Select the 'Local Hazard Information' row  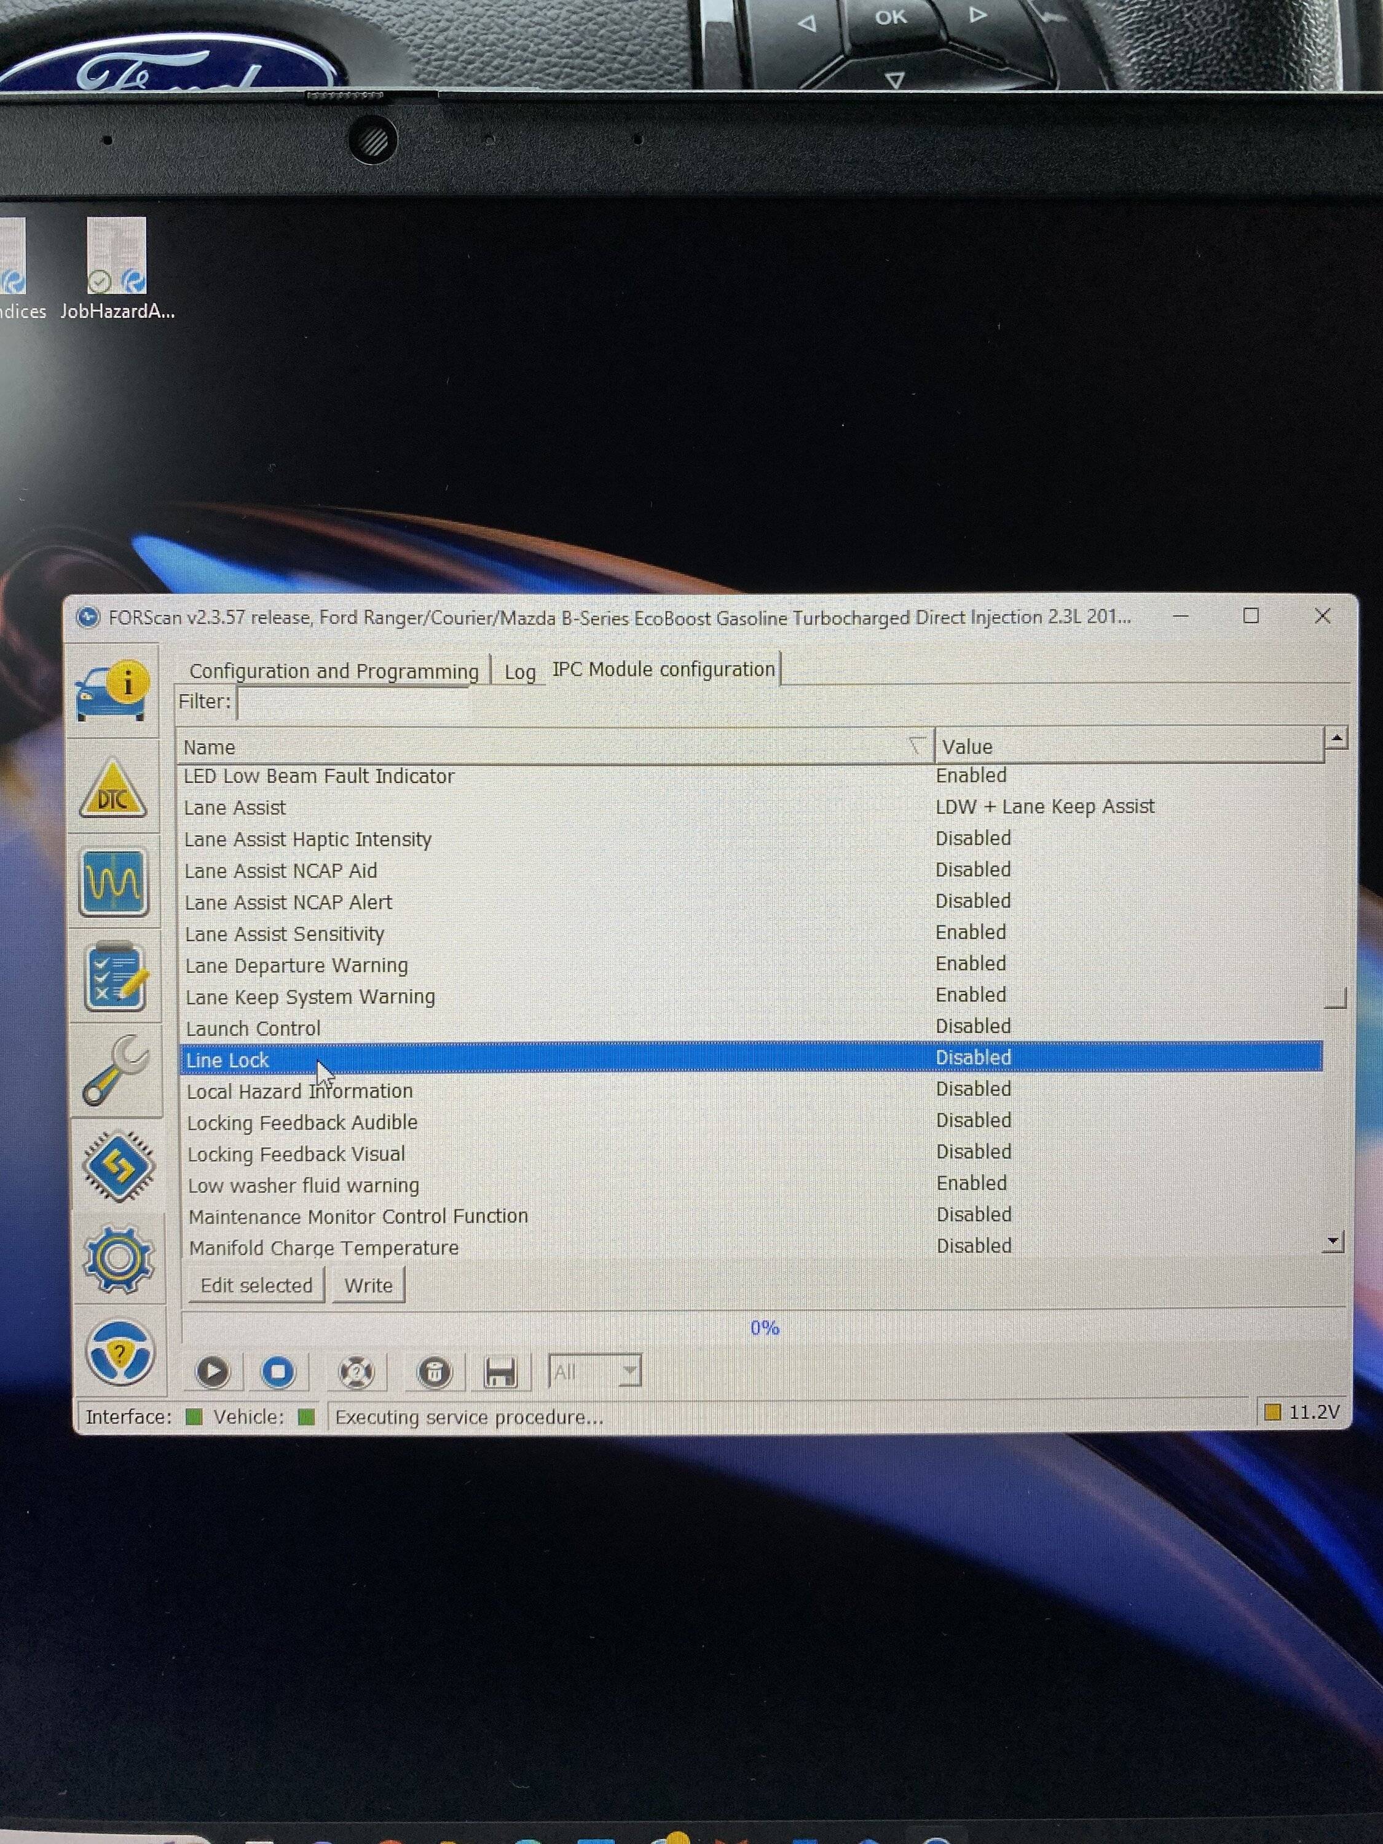(x=751, y=1090)
